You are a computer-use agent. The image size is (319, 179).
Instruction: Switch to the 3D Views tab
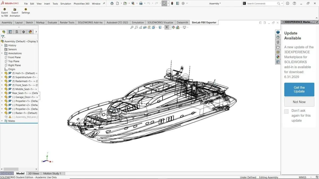pos(34,173)
